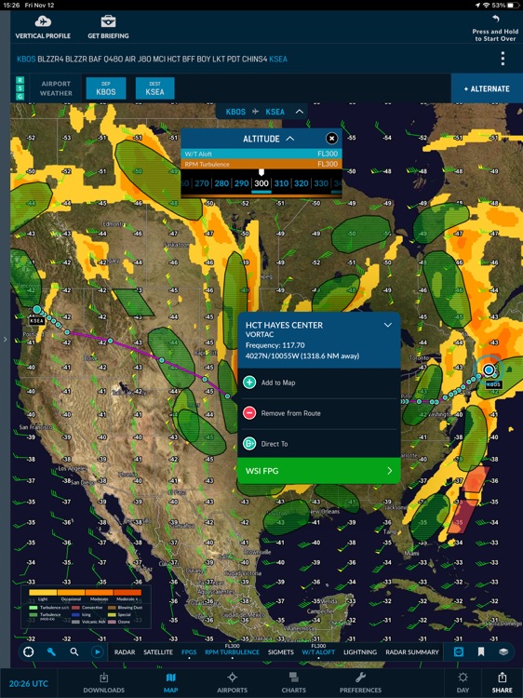Tap the location services arrow icon
The width and height of the screenshot is (523, 698).
point(477,5)
